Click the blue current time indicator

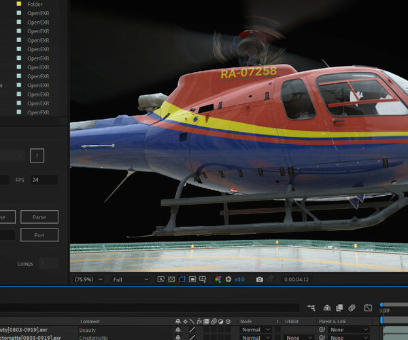coord(381,320)
